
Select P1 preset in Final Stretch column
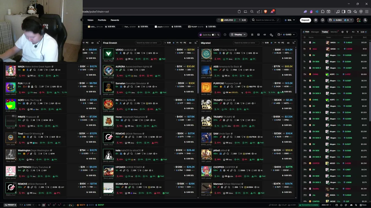pyautogui.click(x=177, y=43)
